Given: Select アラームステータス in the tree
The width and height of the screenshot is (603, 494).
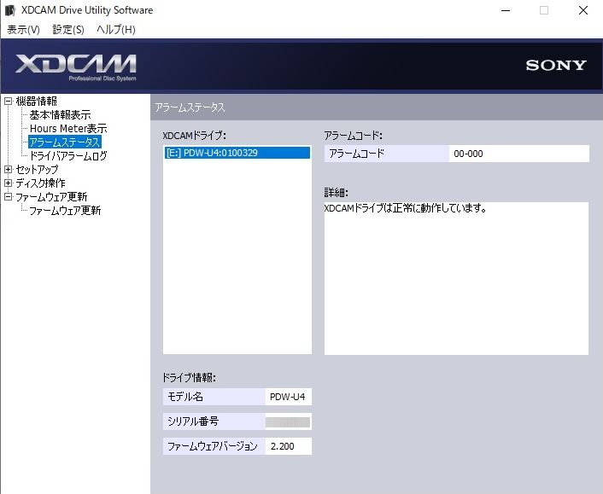Looking at the screenshot, I should 64,142.
